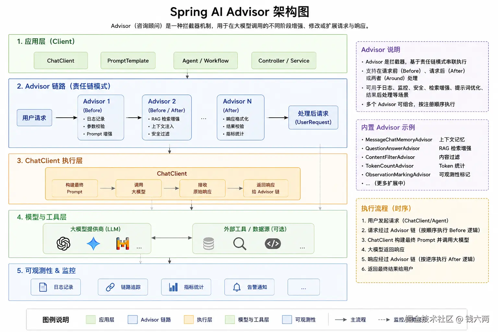This screenshot has width=498, height=332.
Task: Click the 4. 模型与工具层 heading
Action: (x=41, y=217)
